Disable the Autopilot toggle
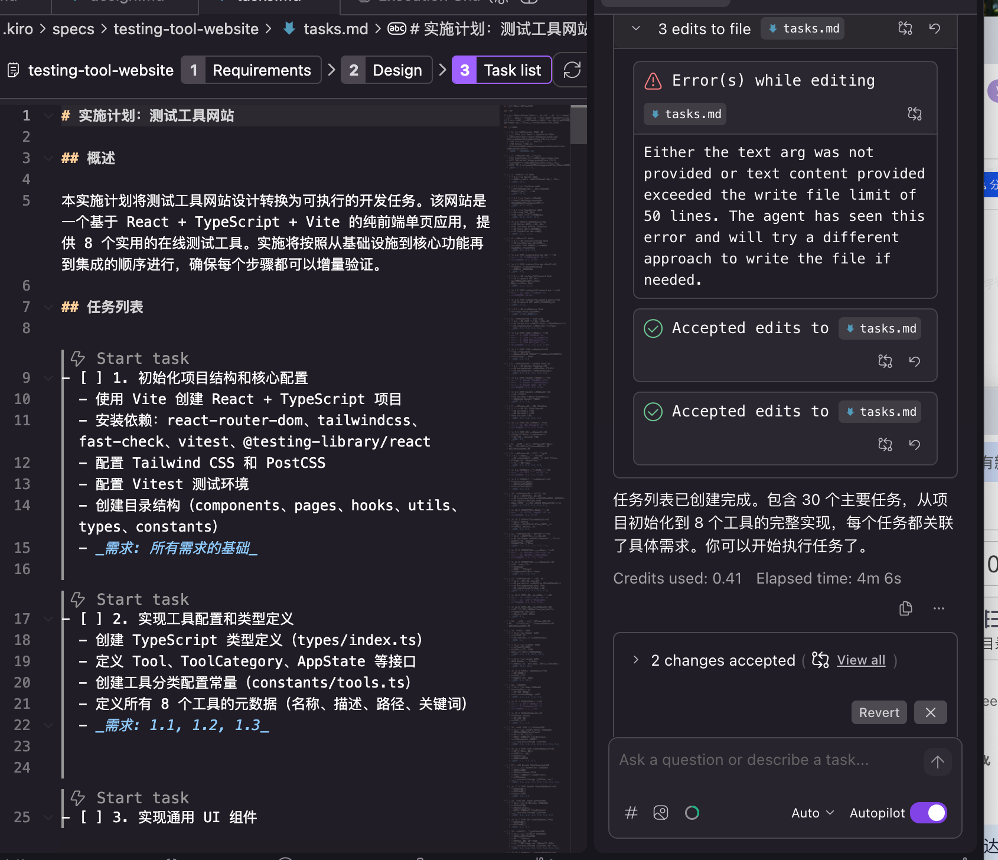The width and height of the screenshot is (998, 860). tap(928, 813)
